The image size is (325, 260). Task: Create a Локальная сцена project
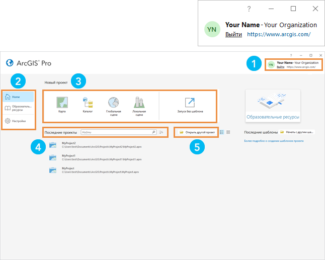139,106
